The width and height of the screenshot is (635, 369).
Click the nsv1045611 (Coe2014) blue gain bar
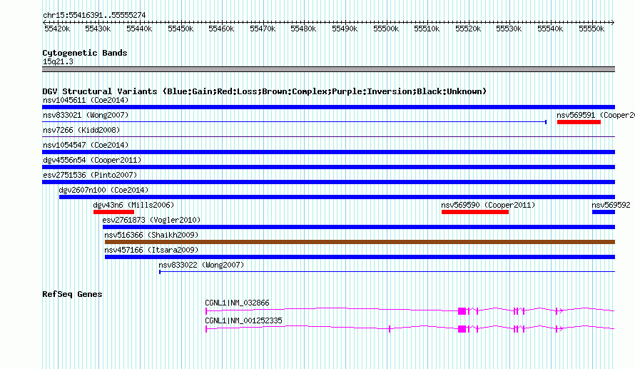pyautogui.click(x=328, y=107)
